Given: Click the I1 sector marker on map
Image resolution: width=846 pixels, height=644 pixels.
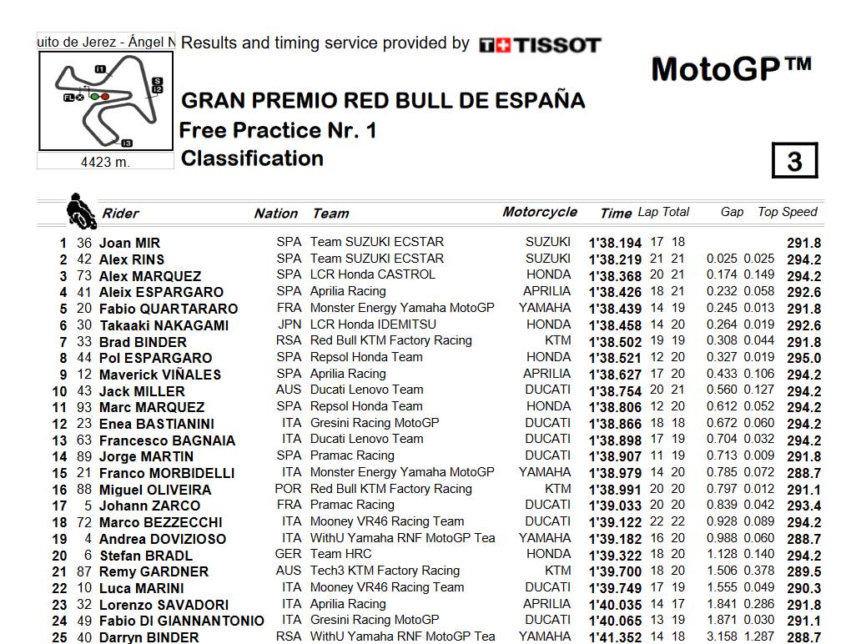Looking at the screenshot, I should tap(100, 69).
